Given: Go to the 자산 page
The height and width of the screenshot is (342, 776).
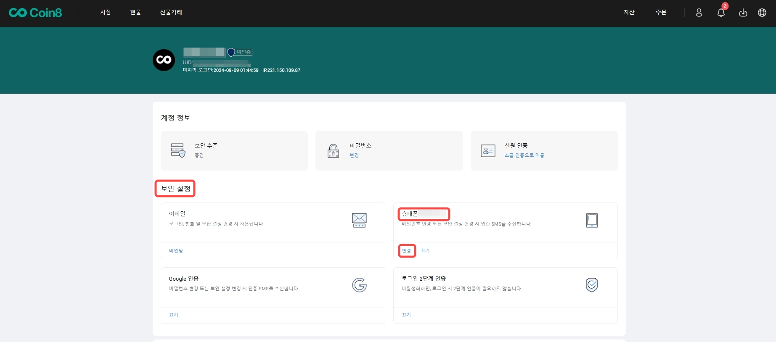Looking at the screenshot, I should pos(629,12).
